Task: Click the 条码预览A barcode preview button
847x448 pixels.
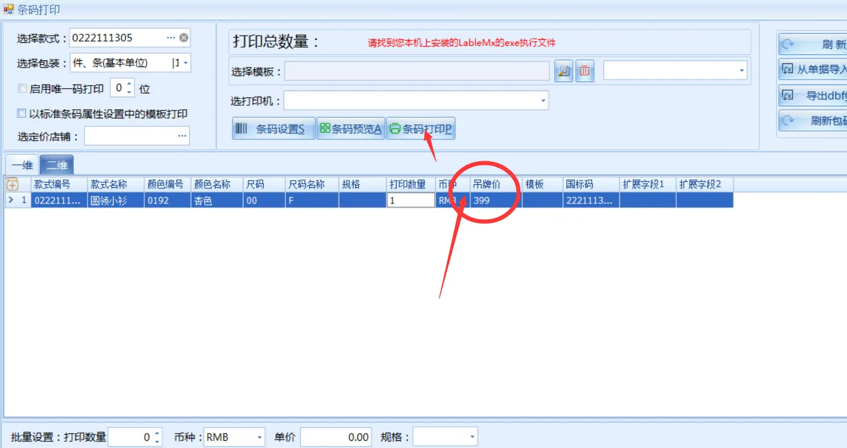Action: click(x=351, y=129)
